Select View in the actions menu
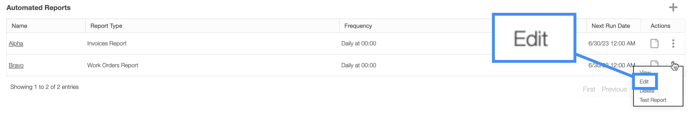Viewport: 691px width, 114px height. [645, 72]
